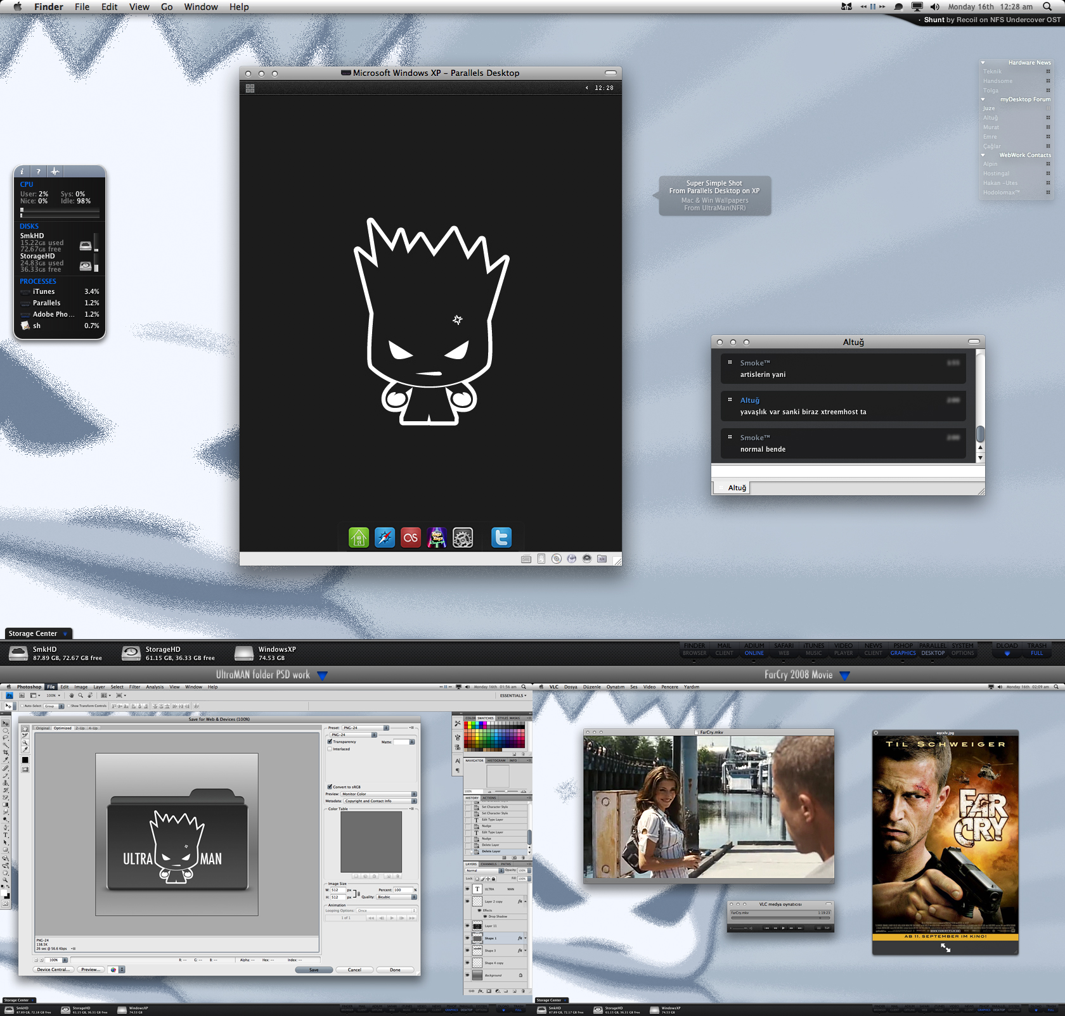Click PSHOP GRAPHICS in the text dock
1065x1016 pixels.
tap(903, 649)
